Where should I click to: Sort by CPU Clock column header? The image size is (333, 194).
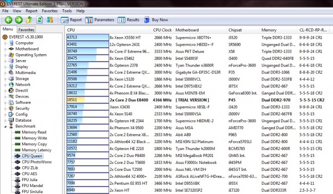(162, 30)
